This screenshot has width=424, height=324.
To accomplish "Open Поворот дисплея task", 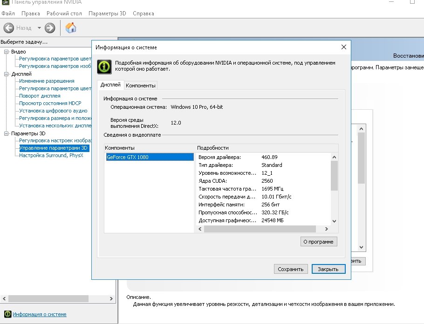I will tap(40, 96).
